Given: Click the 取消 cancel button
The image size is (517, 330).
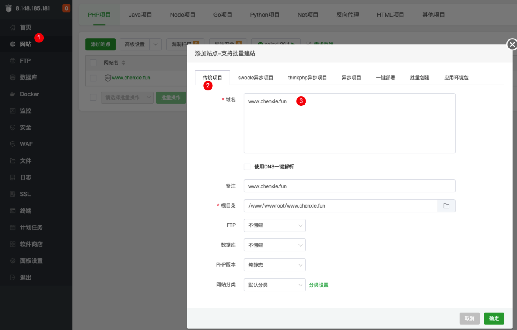Looking at the screenshot, I should point(469,318).
